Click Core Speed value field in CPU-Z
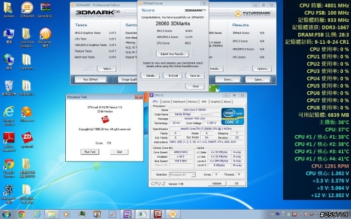 pyautogui.click(x=180, y=152)
